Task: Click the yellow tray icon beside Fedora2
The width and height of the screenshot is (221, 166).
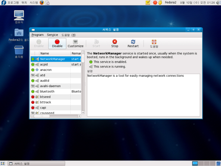Action: tap(160, 3)
